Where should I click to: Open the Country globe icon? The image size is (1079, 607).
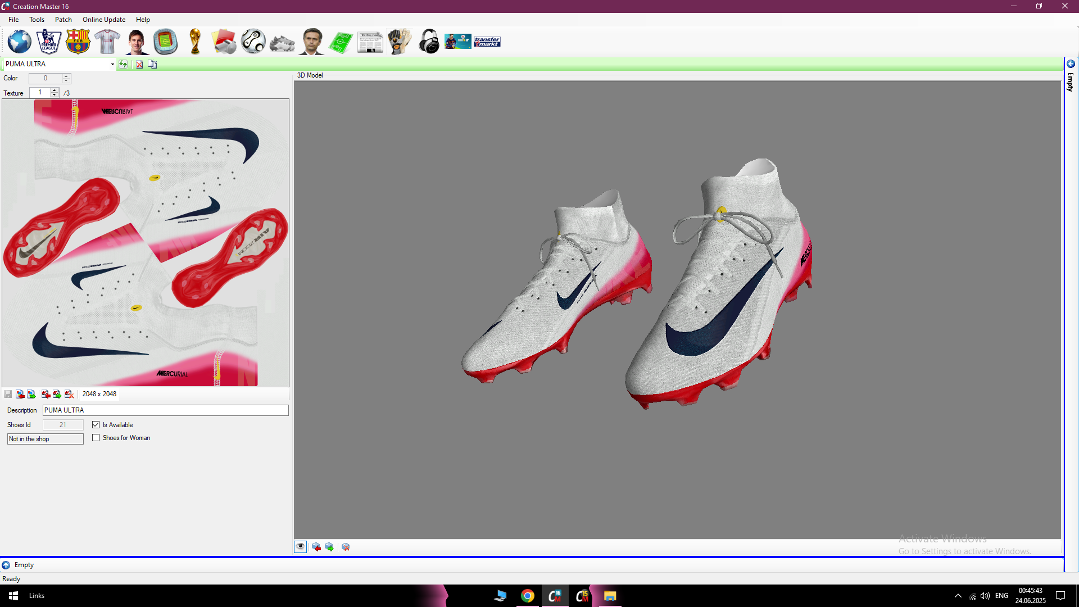tap(19, 42)
